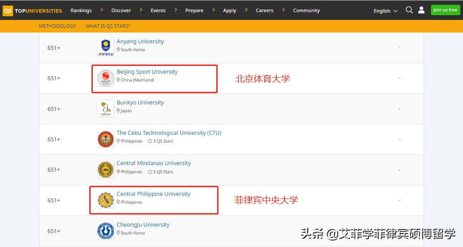Click location pin beside South Korea under Anyang
Image resolution: width=463 pixels, height=247 pixels.
[x=118, y=49]
